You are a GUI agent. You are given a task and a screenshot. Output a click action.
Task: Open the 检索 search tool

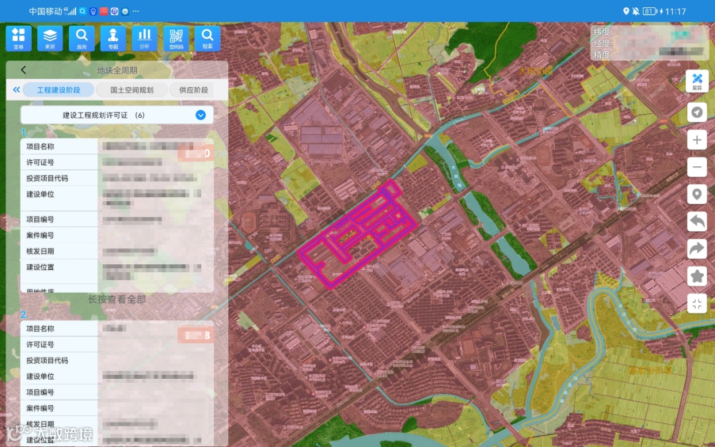tap(207, 38)
